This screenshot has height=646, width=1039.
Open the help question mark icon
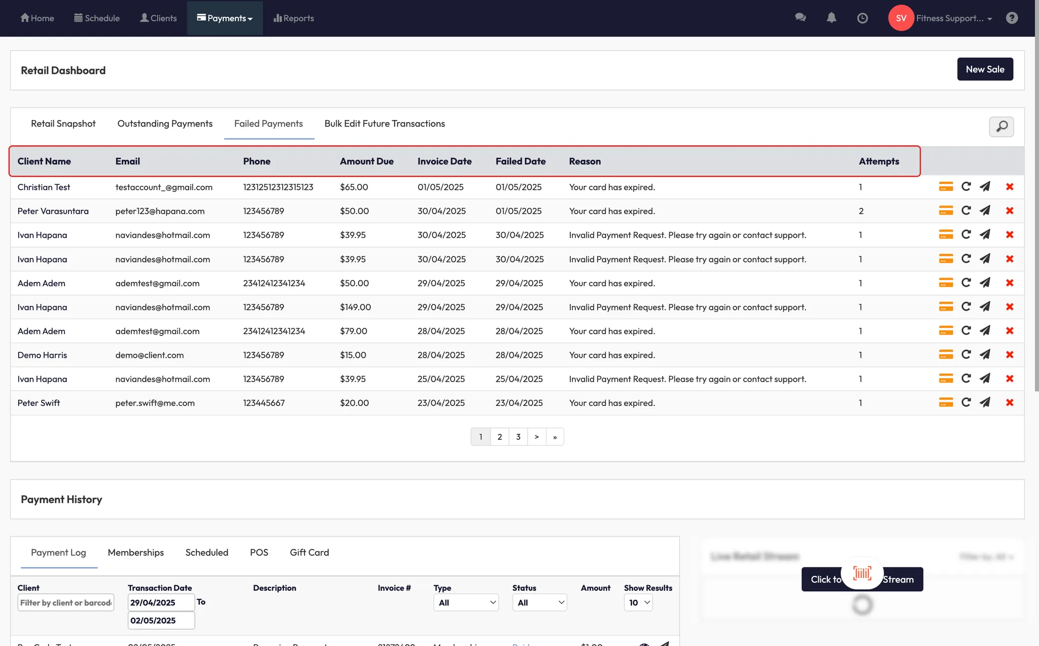(1012, 18)
